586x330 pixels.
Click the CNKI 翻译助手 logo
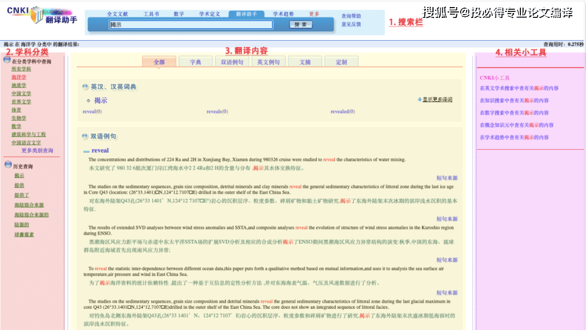pos(42,15)
